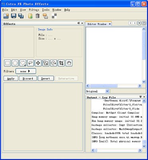
Task: Open the editor document list dropdown arrow
Action: (139, 23)
